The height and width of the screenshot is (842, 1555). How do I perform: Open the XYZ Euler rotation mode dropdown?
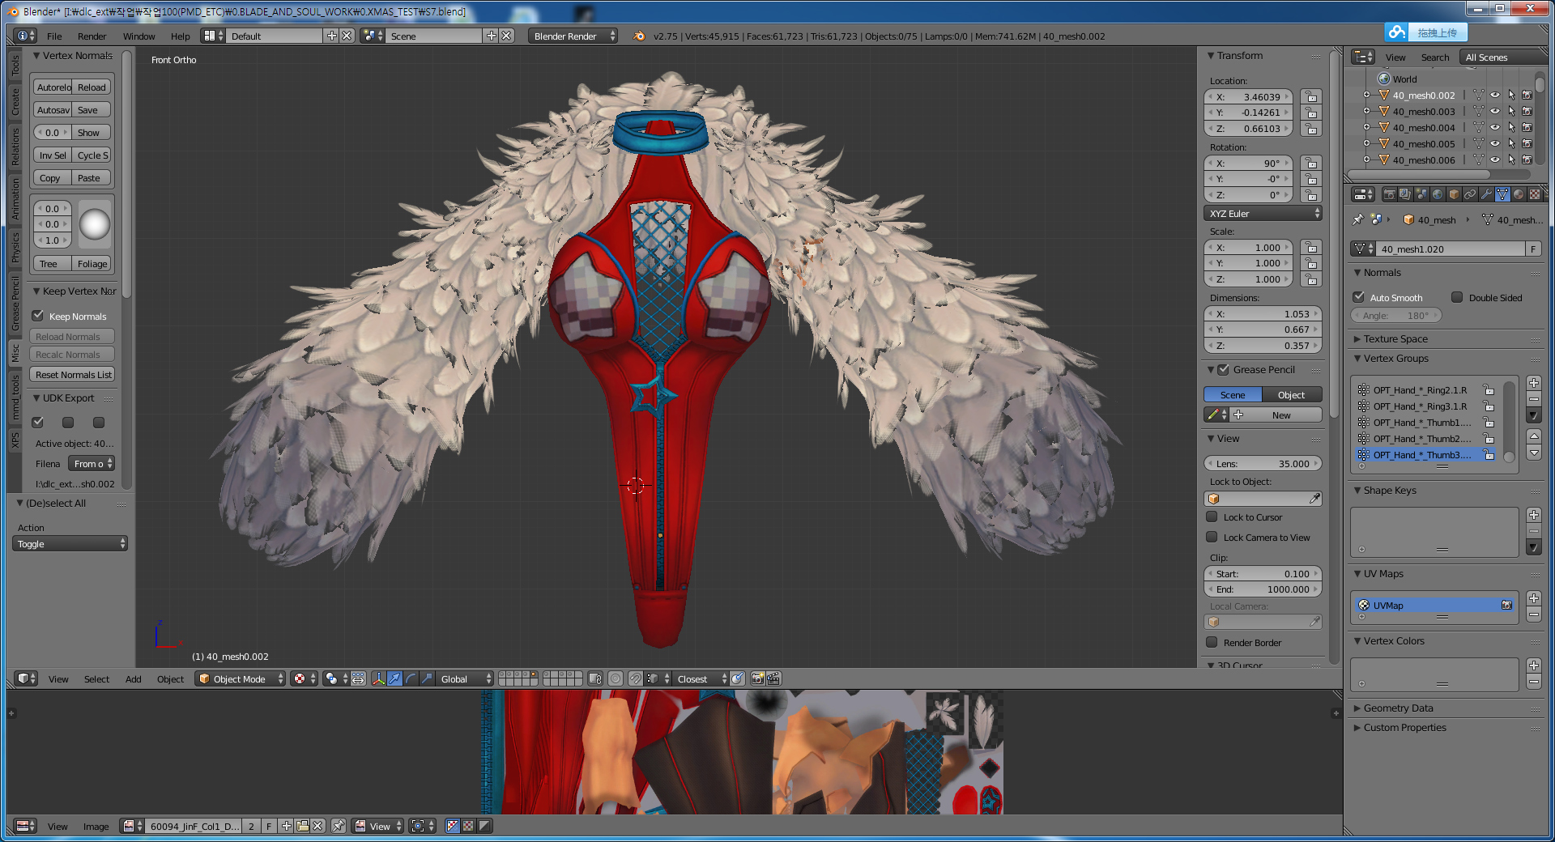click(1263, 214)
